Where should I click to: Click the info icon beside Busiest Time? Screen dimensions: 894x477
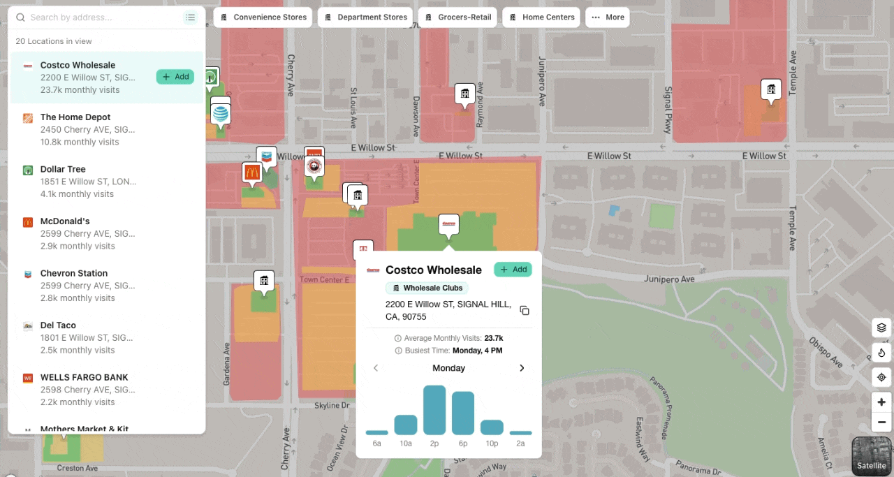(398, 351)
